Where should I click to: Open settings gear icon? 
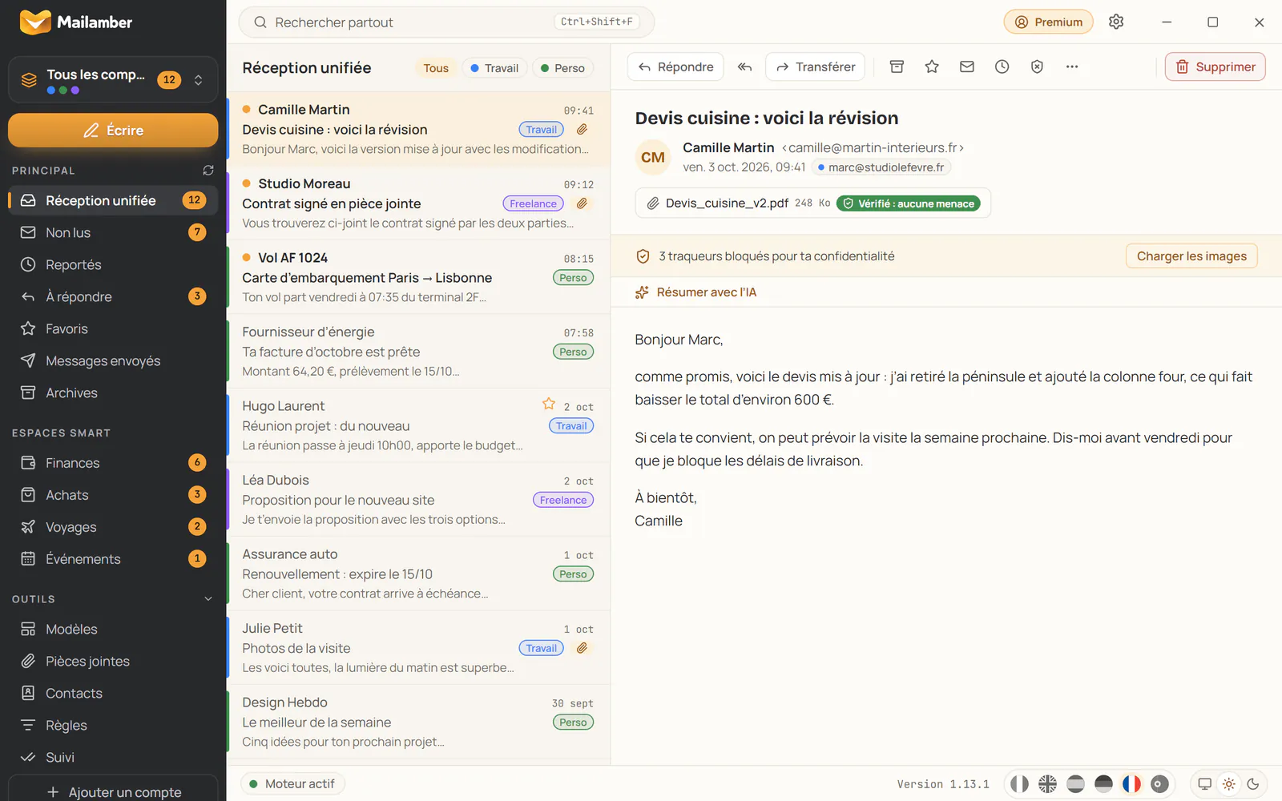(1116, 22)
